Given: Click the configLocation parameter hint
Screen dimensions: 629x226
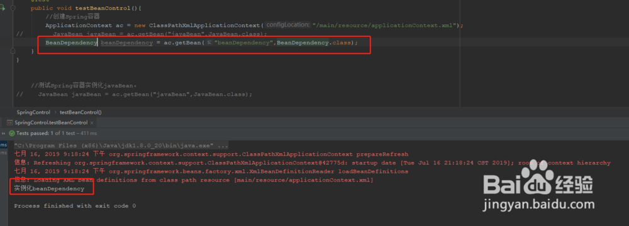Looking at the screenshot, I should click(287, 25).
